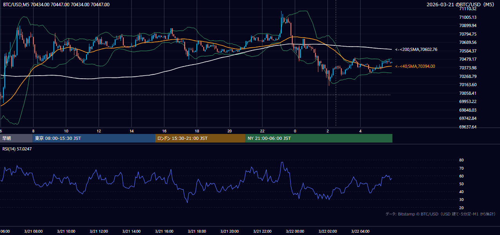This screenshot has width=500, height=235.
Task: Click the 3/21 20:00 time label
Action: tap(230, 231)
